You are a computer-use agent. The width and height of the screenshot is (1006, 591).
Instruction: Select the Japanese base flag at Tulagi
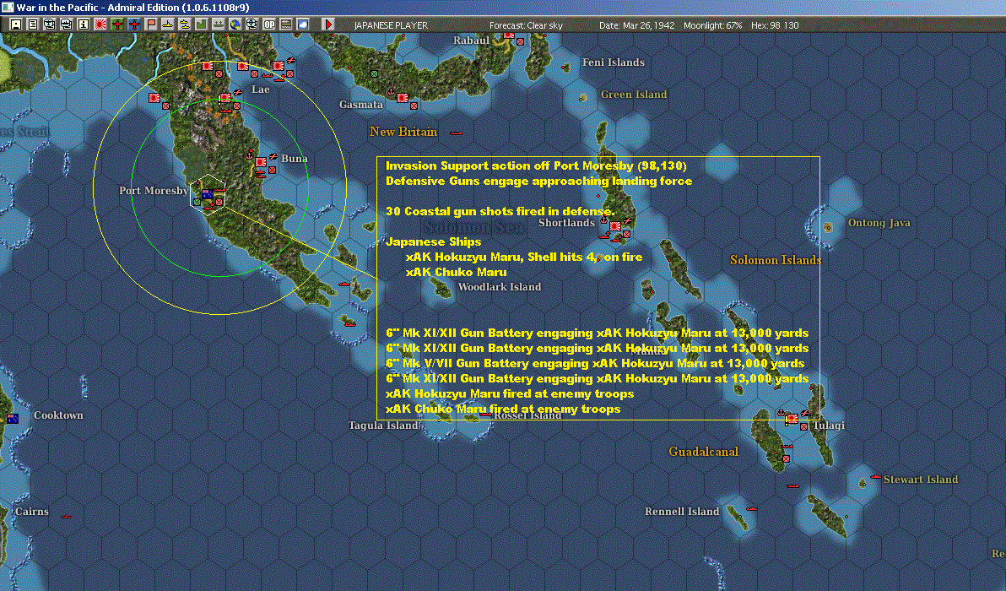tap(793, 419)
